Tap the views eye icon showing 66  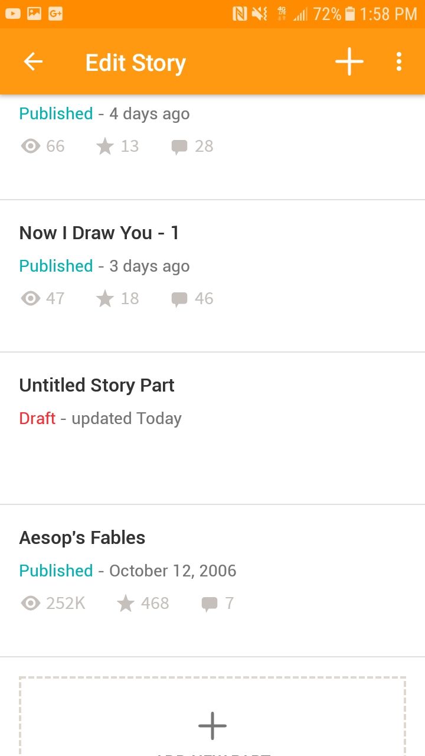[x=31, y=146]
